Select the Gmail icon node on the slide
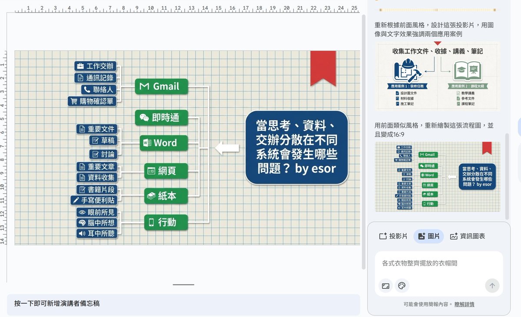This screenshot has width=521, height=317. point(161,86)
